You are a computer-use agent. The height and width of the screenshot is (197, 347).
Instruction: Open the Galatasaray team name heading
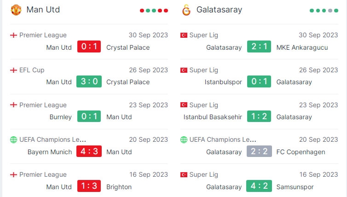pos(220,10)
